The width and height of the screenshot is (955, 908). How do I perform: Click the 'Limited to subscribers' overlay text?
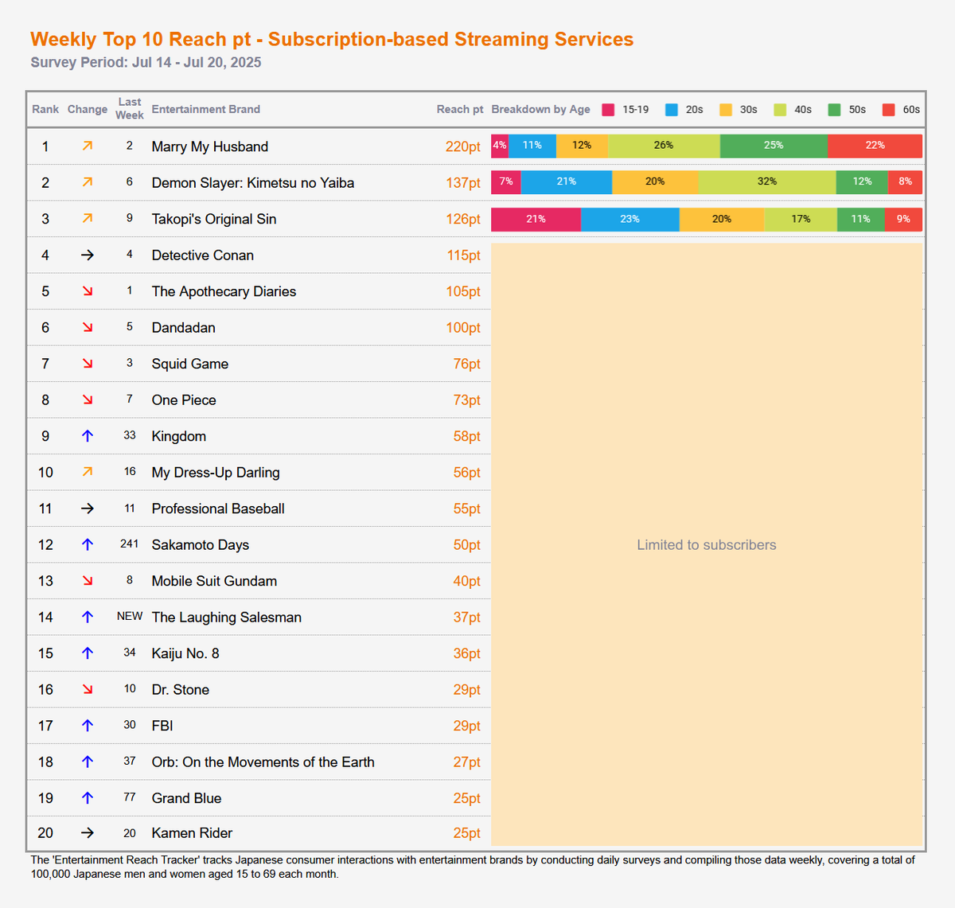(707, 545)
